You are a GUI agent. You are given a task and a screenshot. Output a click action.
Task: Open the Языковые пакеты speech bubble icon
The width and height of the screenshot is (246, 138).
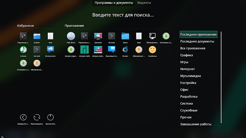coord(112,50)
